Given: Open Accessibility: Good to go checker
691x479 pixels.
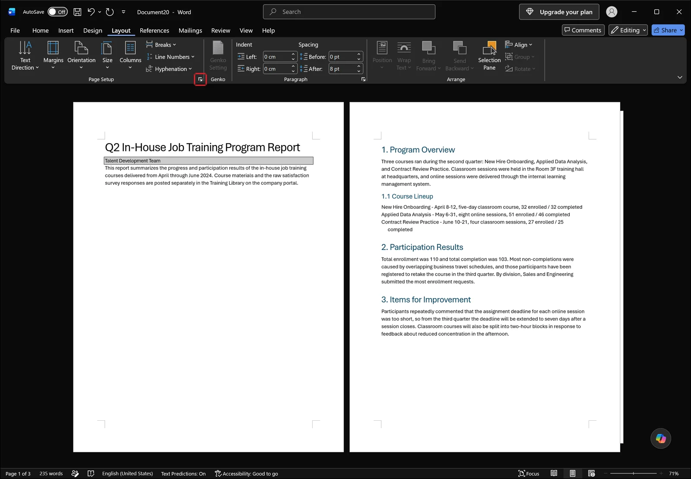Looking at the screenshot, I should pos(246,473).
